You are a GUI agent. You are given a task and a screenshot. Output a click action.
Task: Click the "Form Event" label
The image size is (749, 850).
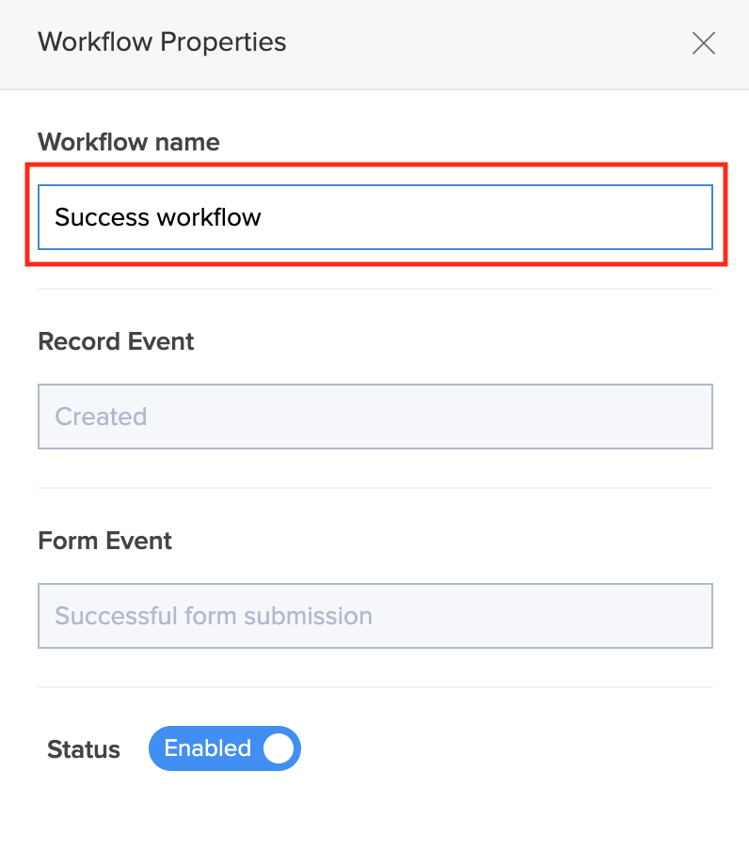pyautogui.click(x=105, y=541)
